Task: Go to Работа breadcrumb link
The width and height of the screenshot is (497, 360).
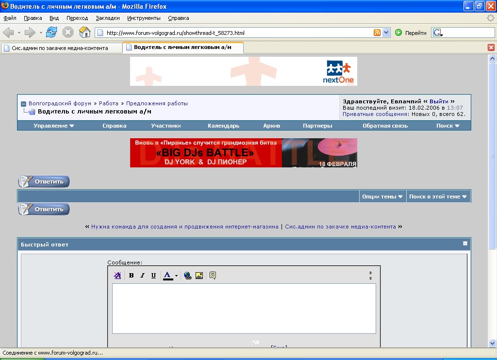Action: (x=108, y=103)
